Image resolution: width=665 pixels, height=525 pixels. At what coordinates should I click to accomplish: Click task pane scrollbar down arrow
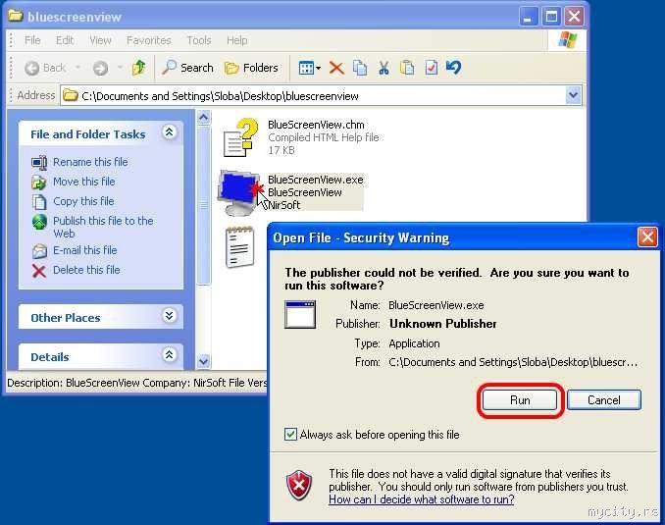(204, 361)
